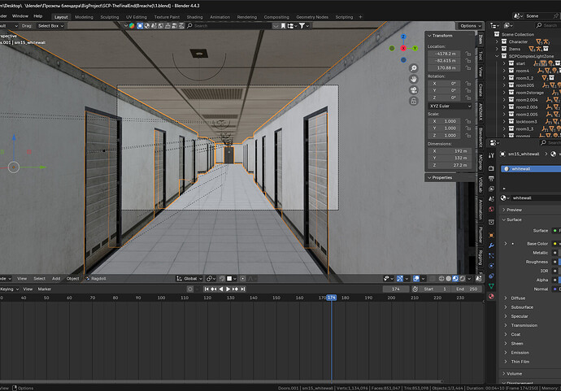
Task: Jump to the timeline end frame
Action: (242, 289)
